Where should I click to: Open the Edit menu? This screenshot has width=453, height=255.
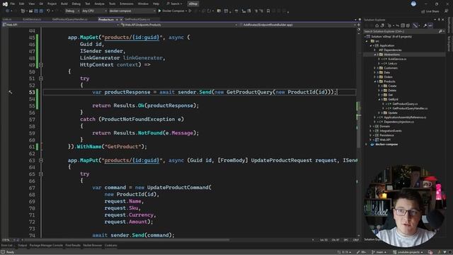[22, 4]
